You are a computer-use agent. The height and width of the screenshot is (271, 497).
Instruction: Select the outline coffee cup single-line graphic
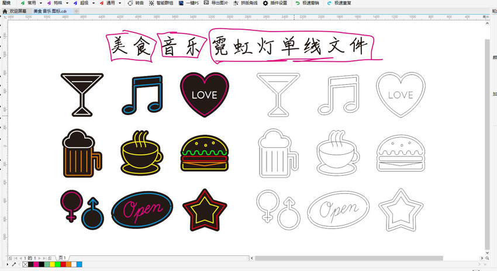point(338,152)
